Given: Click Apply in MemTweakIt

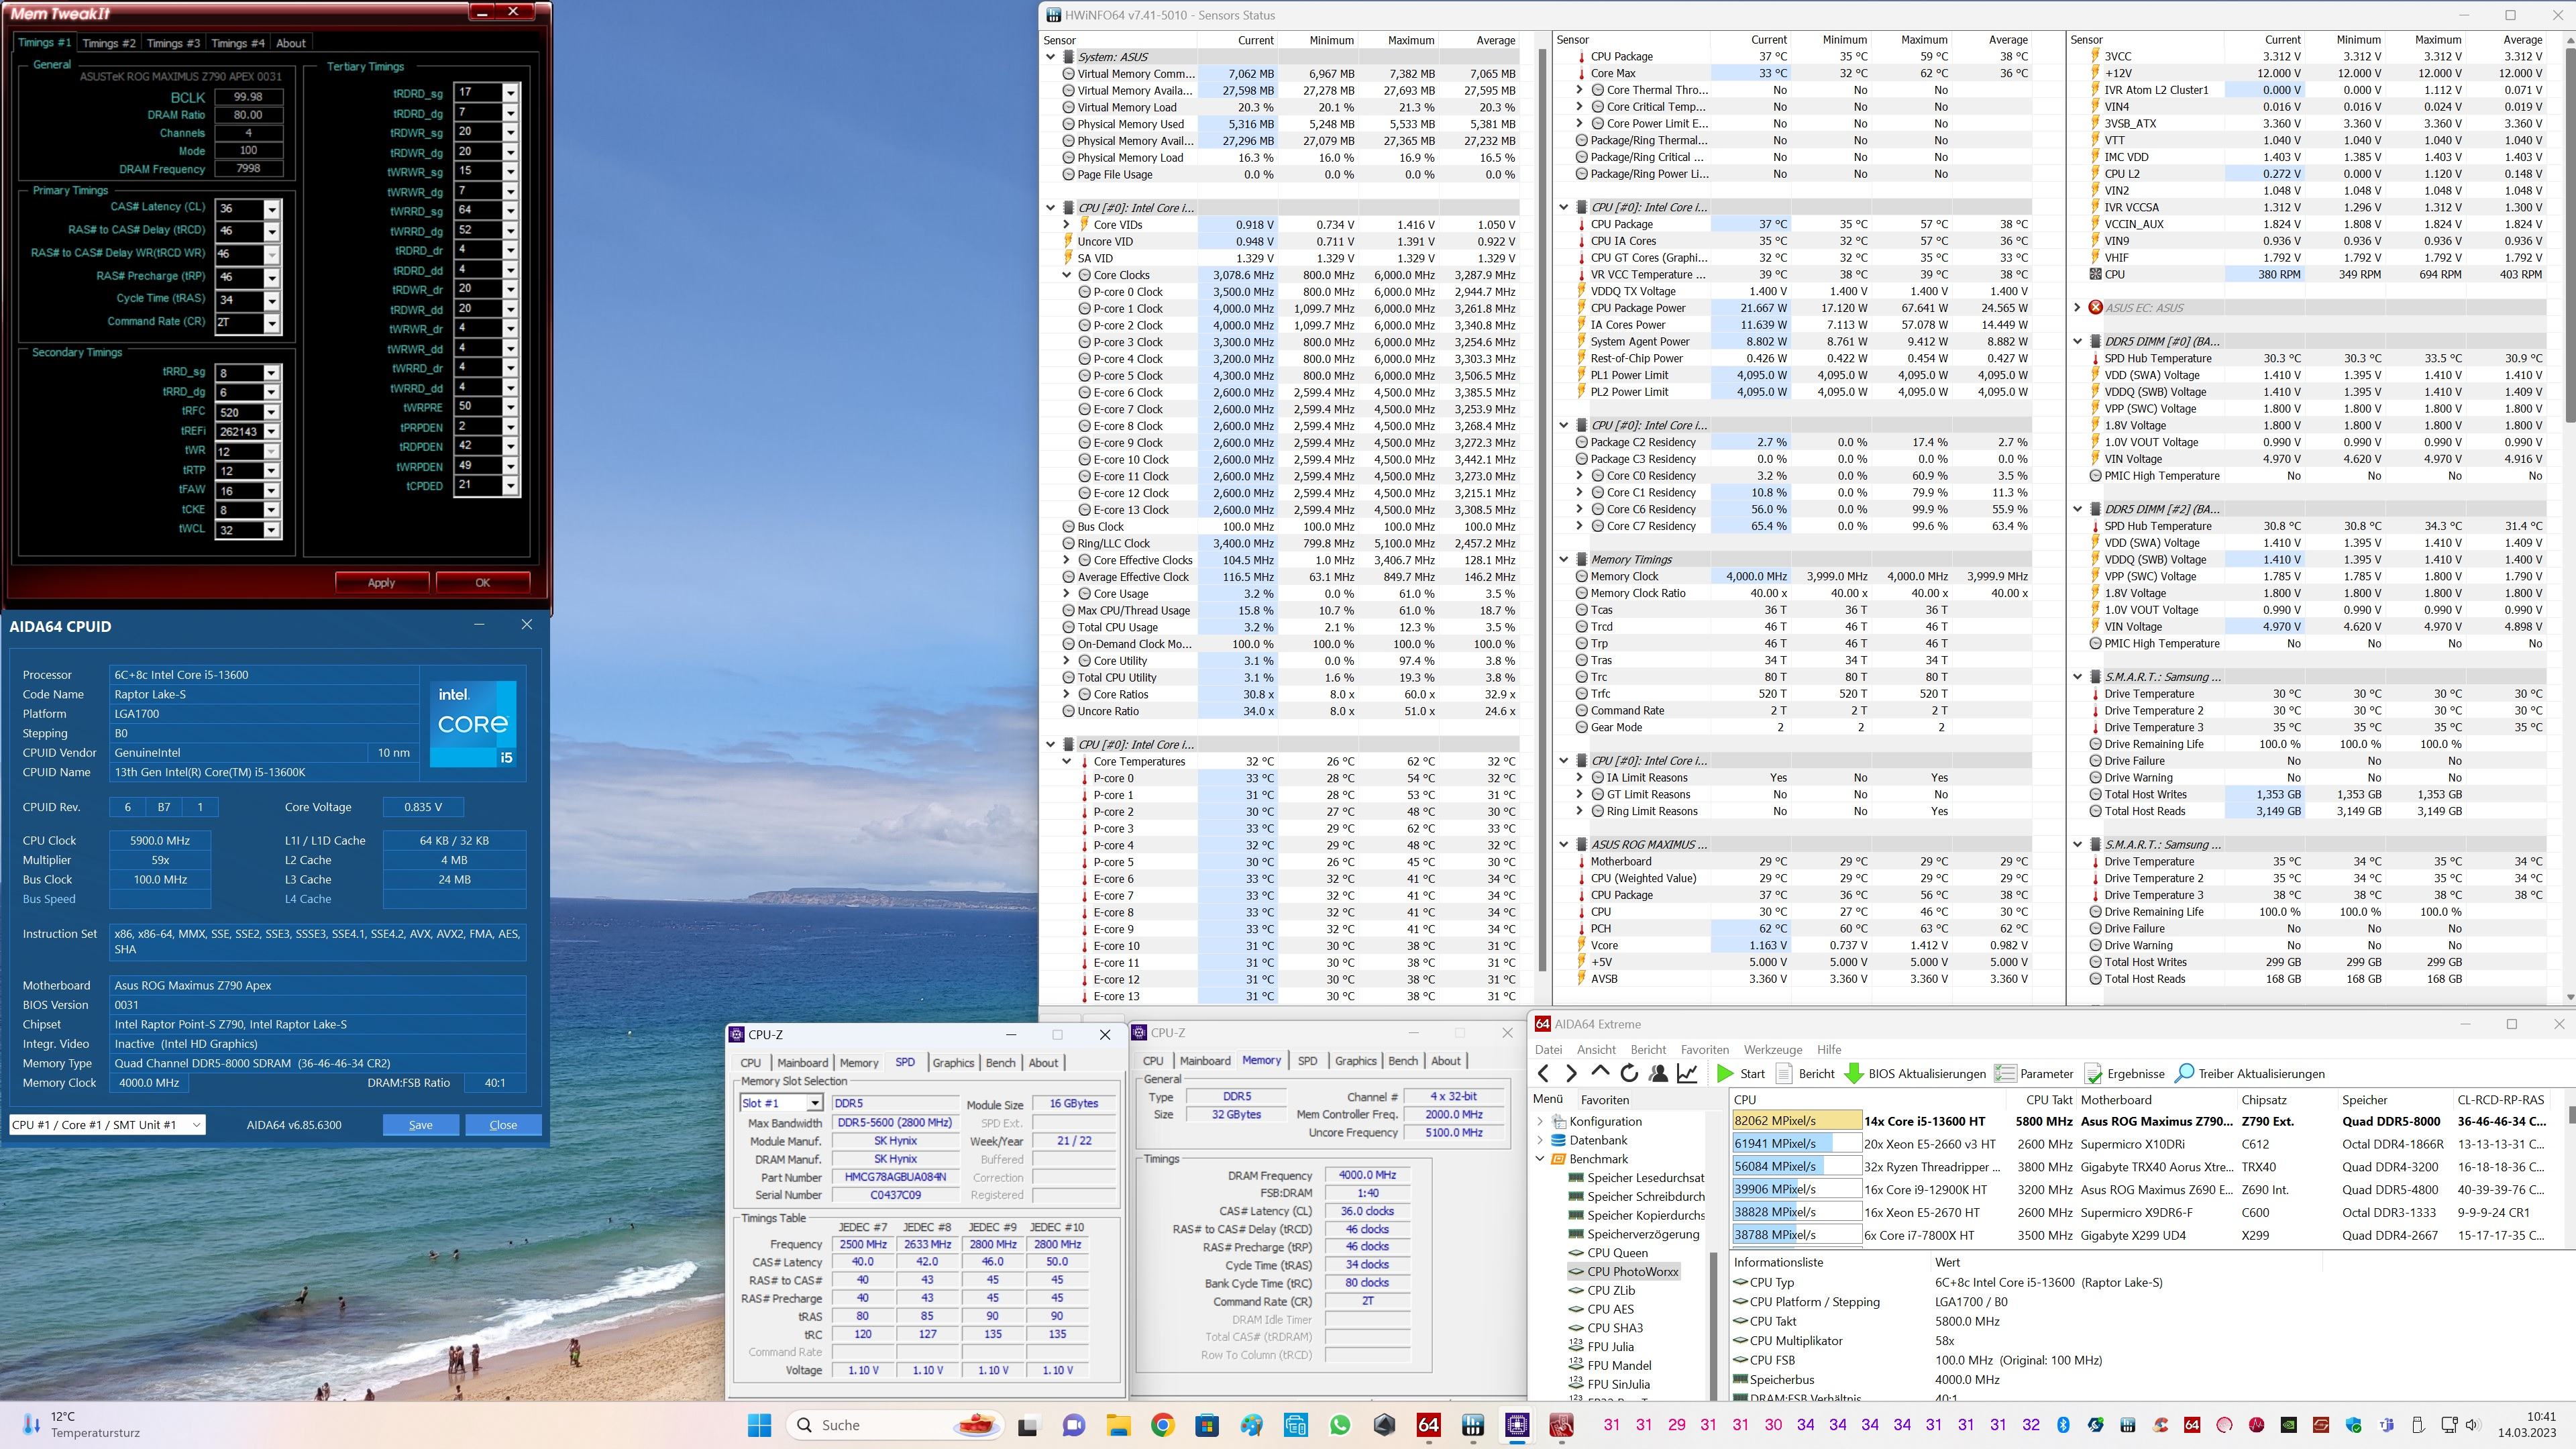Looking at the screenshot, I should pos(382,583).
